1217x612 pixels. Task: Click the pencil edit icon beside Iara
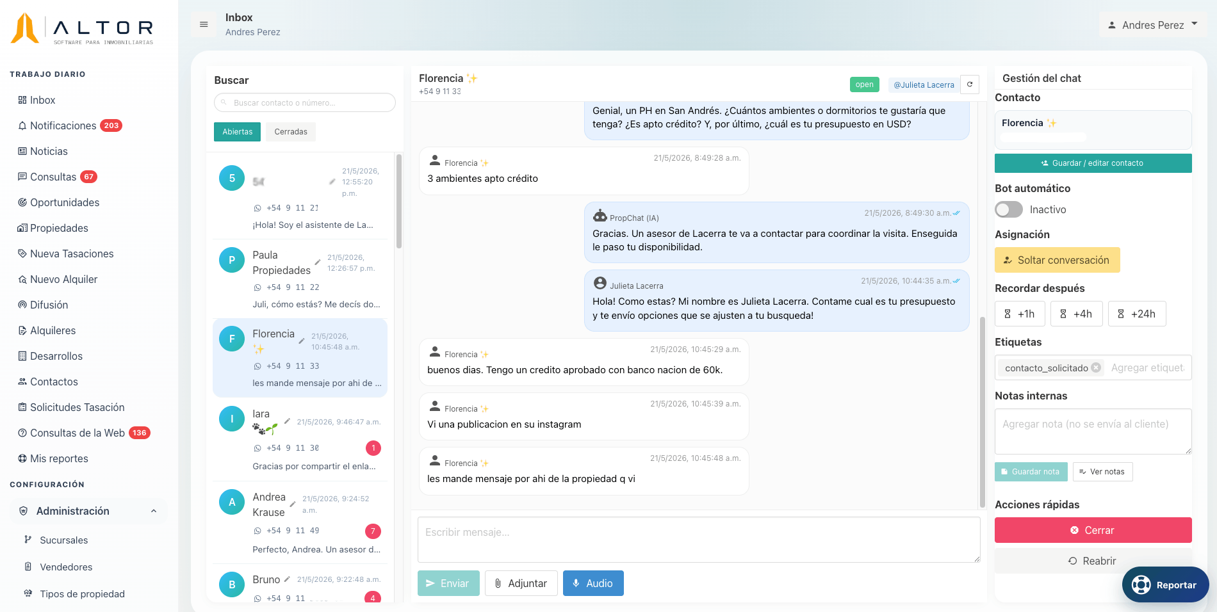[287, 421]
